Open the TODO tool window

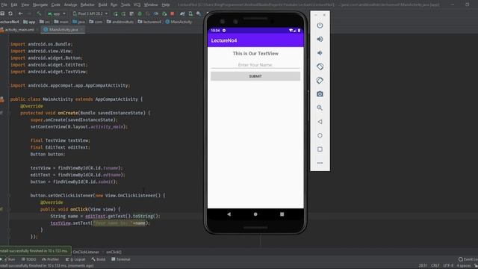pyautogui.click(x=28, y=259)
